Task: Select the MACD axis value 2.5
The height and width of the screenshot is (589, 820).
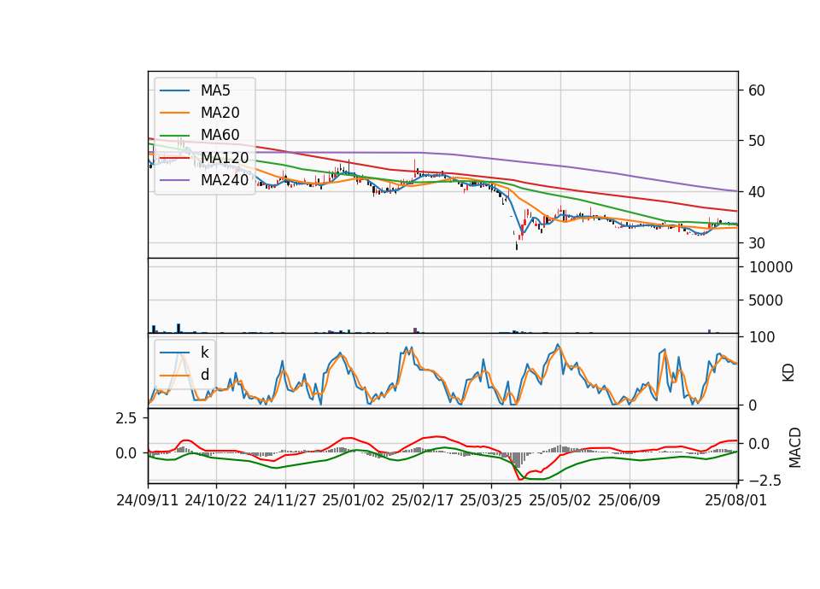Action: pyautogui.click(x=126, y=418)
